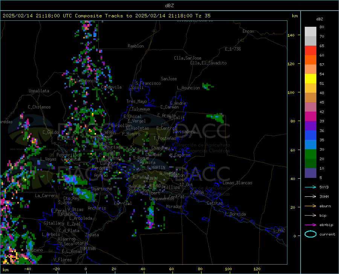Click the Catitas map label
Screen dimensions: 339x274
click(x=215, y=203)
